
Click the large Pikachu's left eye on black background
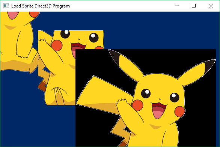[x=146, y=94]
